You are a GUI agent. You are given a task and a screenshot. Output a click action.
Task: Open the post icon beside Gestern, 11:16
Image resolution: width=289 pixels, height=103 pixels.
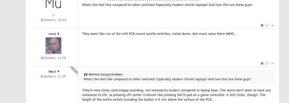pos(42,58)
